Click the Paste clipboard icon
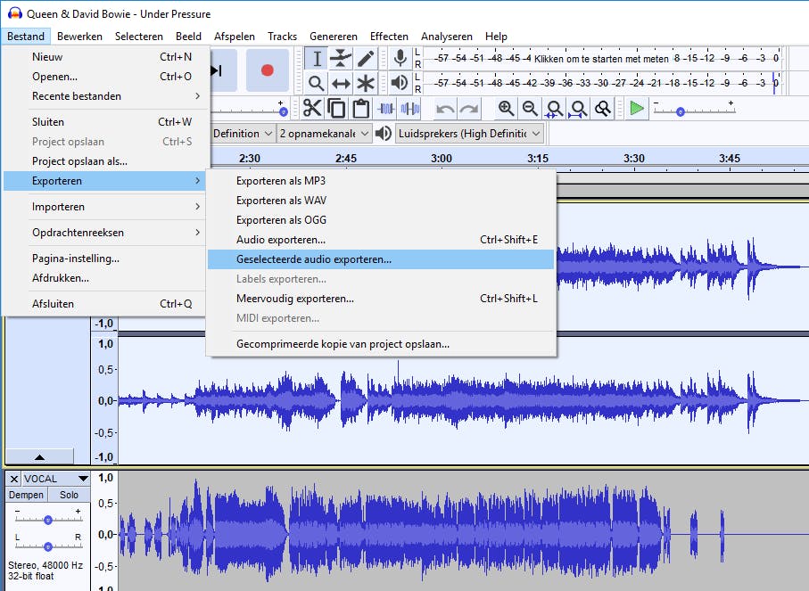This screenshot has height=591, width=809. pos(360,109)
